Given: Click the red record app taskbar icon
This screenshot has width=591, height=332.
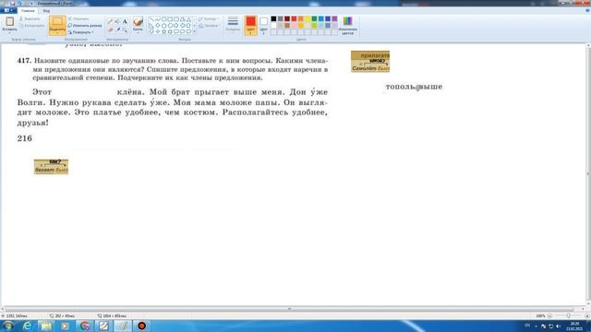Looking at the screenshot, I should 141,326.
